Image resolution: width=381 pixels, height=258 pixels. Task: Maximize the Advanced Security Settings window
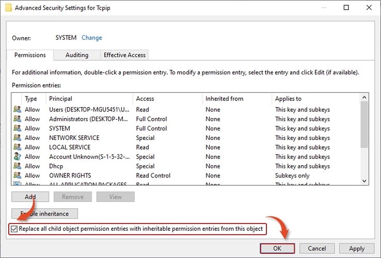tap(346, 8)
